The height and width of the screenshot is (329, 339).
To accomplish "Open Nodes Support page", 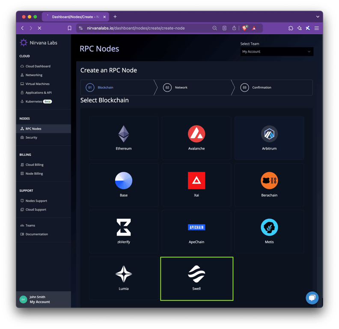I will 34,201.
